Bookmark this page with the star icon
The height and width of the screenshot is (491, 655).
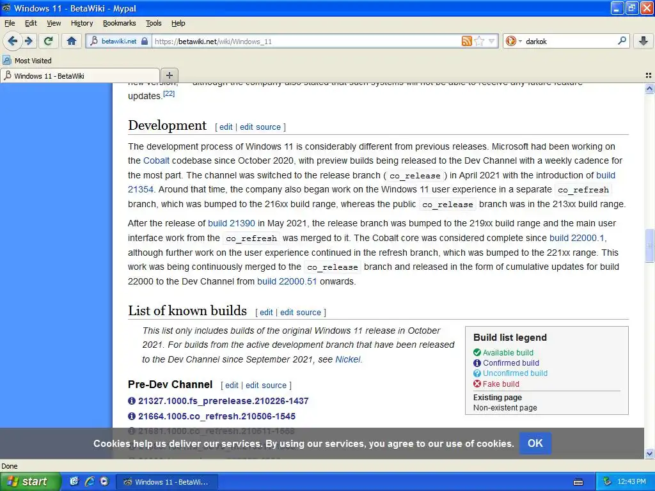coord(479,41)
